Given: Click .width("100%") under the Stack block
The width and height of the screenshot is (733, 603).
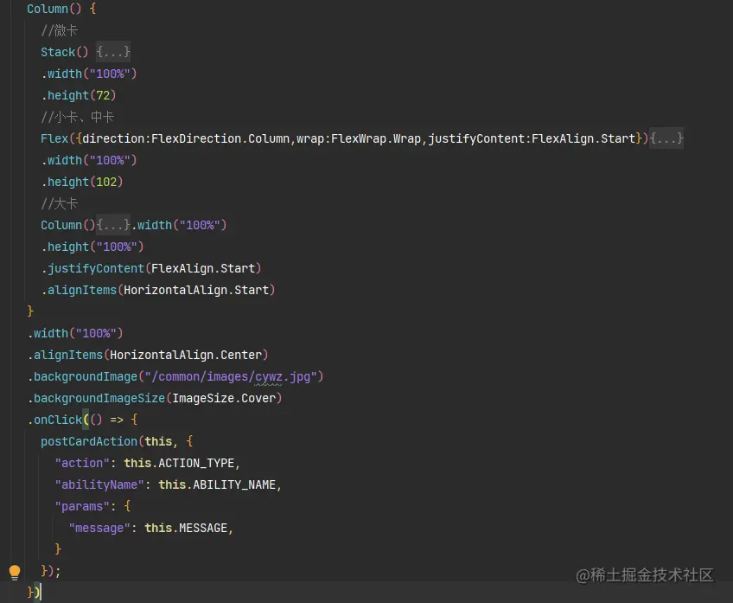Looking at the screenshot, I should click(89, 74).
